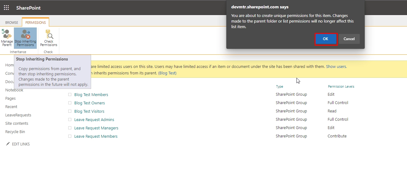Click 'Full Control' for Blog Test Owners

tap(338, 103)
